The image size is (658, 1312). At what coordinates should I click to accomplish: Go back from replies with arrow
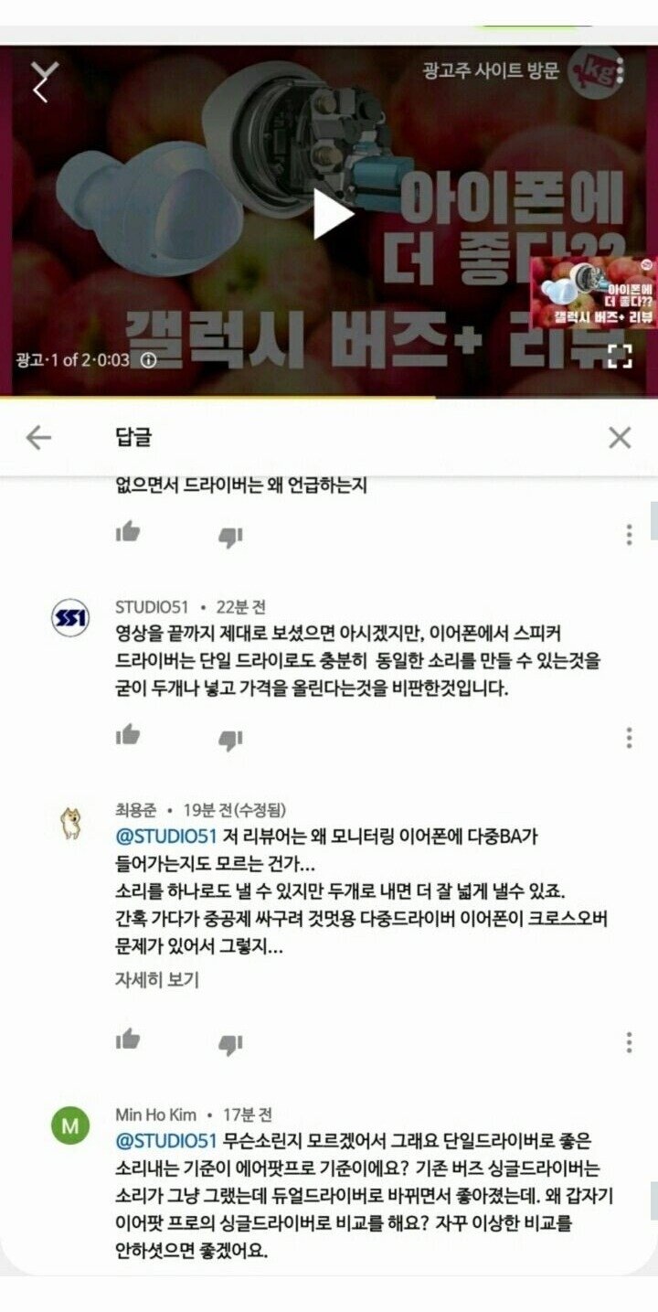tap(38, 438)
